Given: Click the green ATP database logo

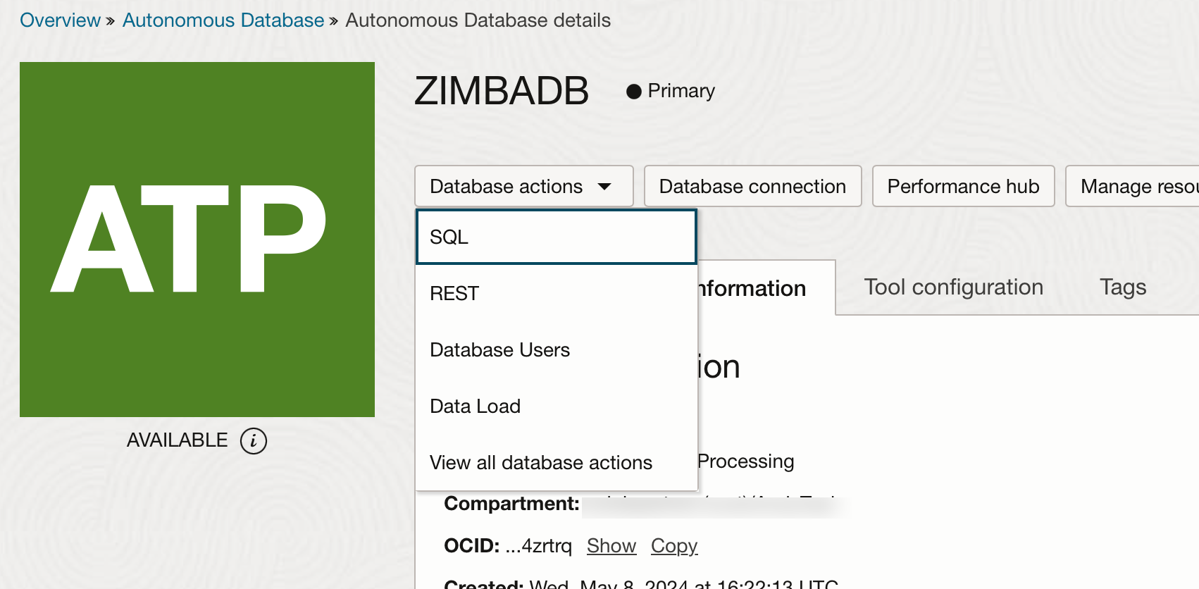Looking at the screenshot, I should 197,240.
